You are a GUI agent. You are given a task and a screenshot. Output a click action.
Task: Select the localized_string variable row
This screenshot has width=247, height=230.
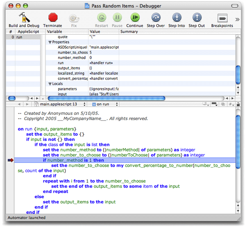pyautogui.click(x=140, y=73)
